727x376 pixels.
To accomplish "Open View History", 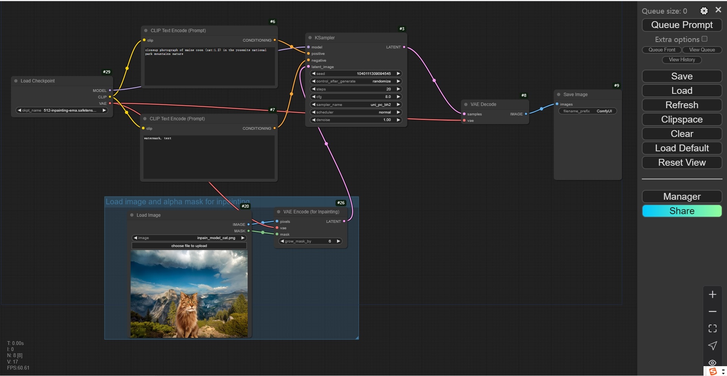I will tap(682, 60).
